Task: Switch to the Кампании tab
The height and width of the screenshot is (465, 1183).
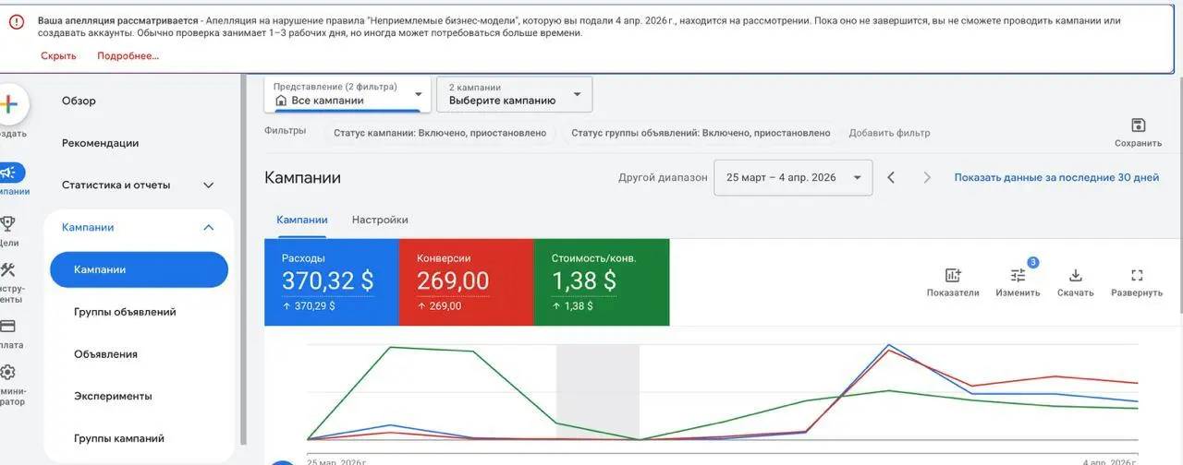Action: point(302,220)
